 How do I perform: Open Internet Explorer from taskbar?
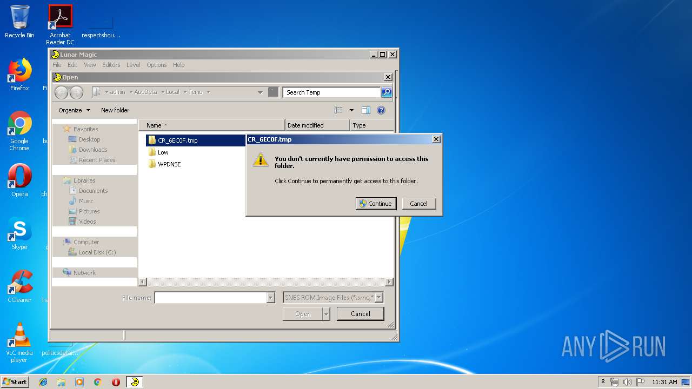tap(43, 382)
